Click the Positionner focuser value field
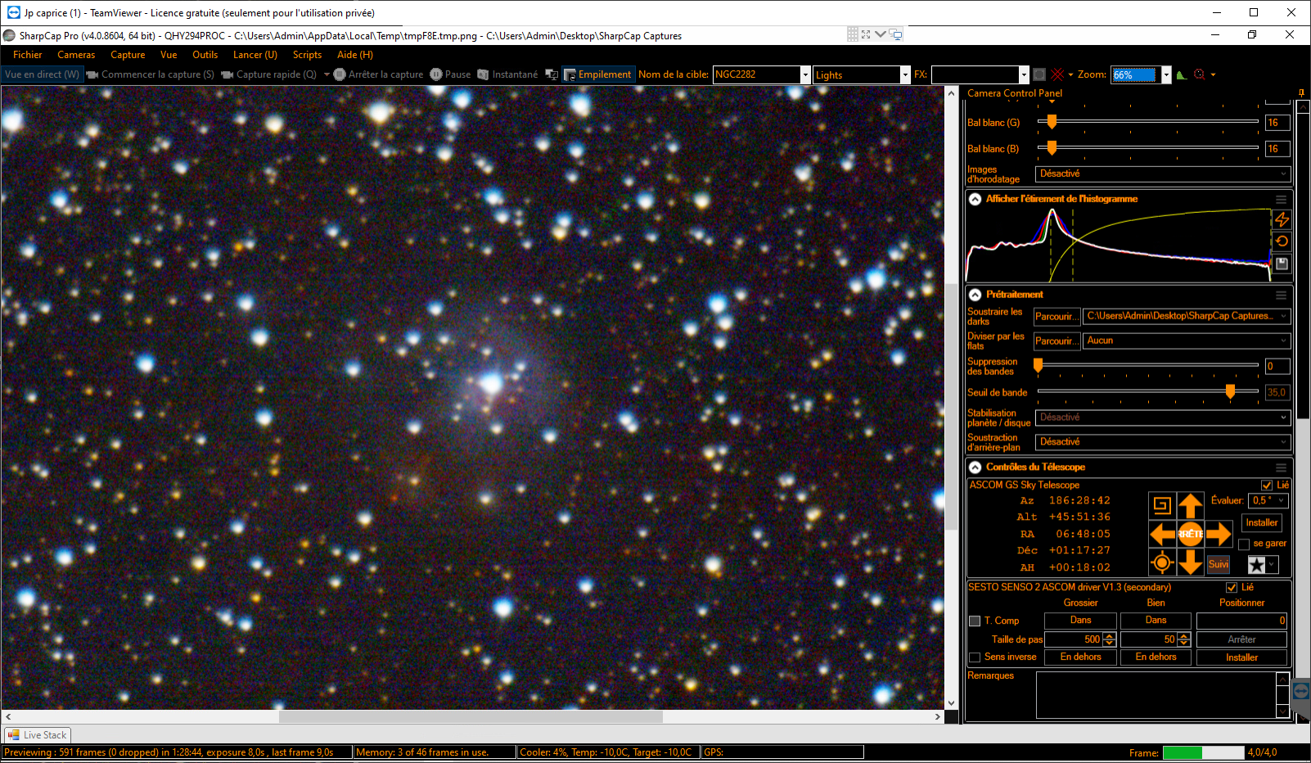The image size is (1311, 763). point(1241,621)
